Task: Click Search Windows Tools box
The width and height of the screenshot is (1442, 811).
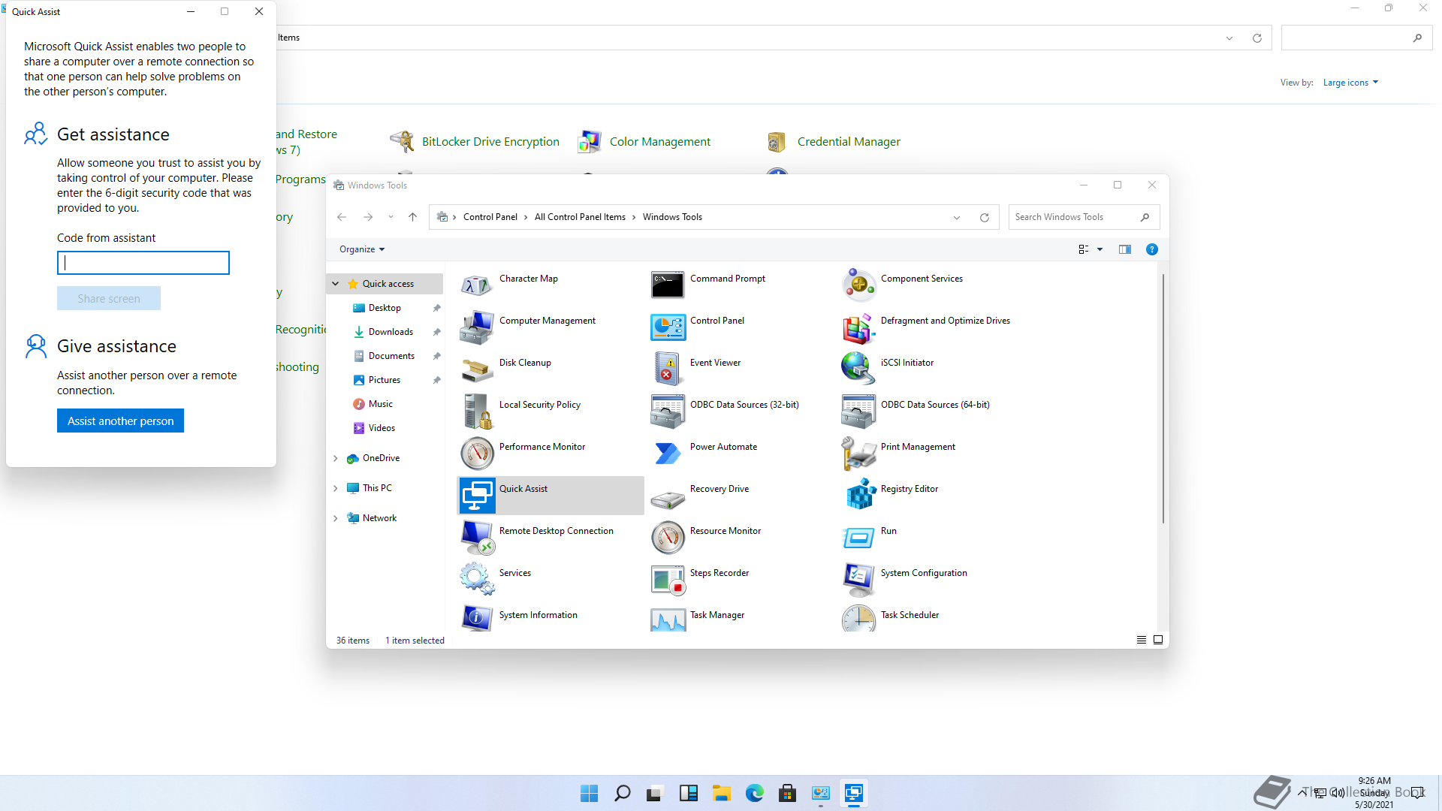Action: [1085, 217]
